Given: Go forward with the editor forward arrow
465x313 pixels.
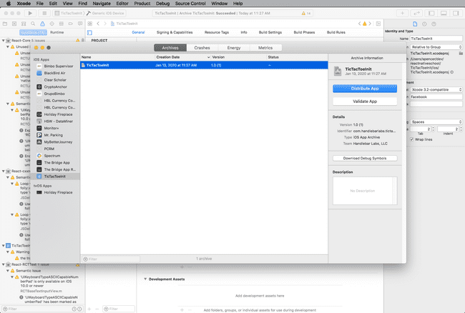Looking at the screenshot, I should [105, 24].
